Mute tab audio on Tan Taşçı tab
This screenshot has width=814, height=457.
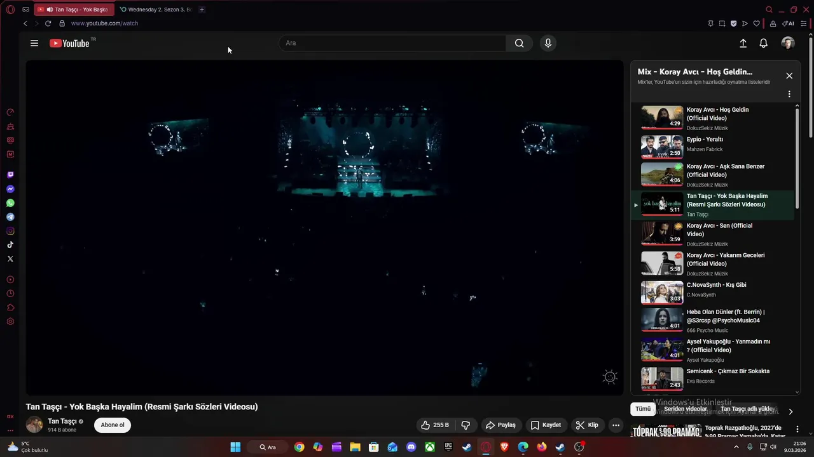(x=50, y=10)
